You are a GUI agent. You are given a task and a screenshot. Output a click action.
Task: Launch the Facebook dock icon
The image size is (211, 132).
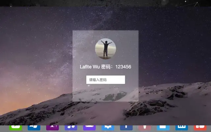pos(126,128)
